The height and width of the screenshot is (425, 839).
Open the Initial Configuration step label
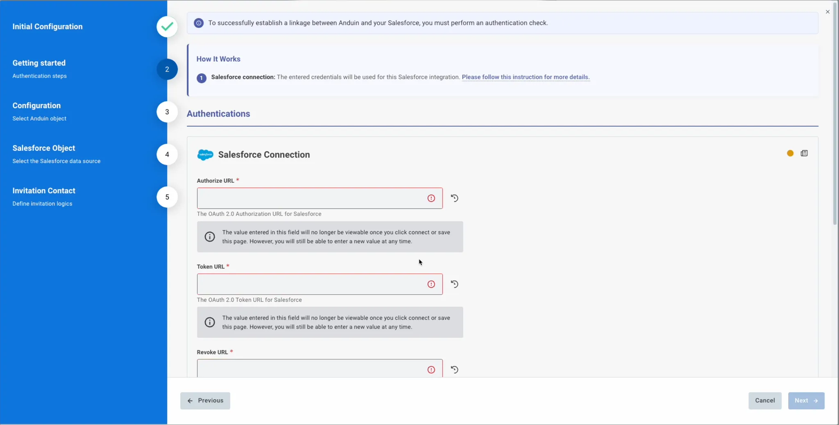pos(48,27)
